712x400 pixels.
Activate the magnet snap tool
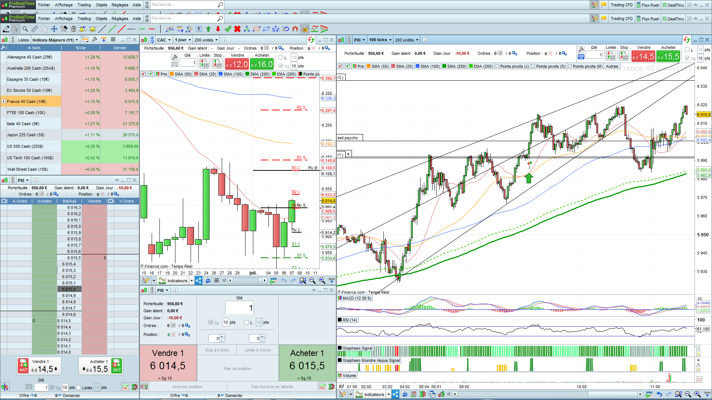pyautogui.click(x=295, y=29)
